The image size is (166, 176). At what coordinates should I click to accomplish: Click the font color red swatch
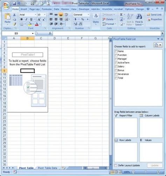coord(37,24)
